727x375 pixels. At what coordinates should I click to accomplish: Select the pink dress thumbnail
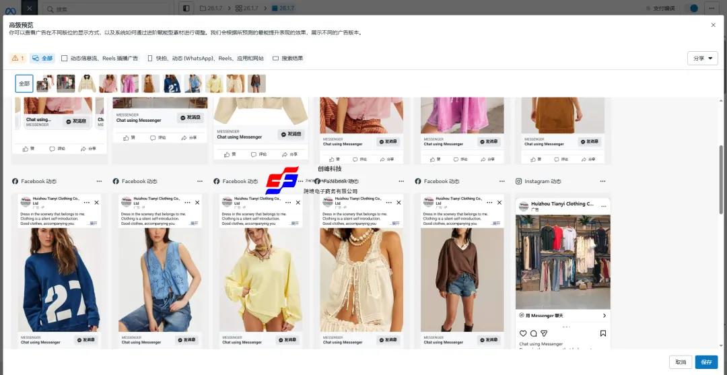pos(129,84)
